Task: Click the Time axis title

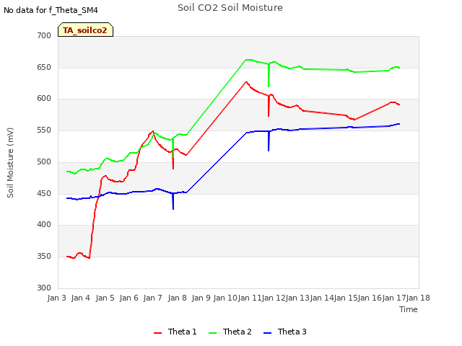Action: tap(409, 309)
